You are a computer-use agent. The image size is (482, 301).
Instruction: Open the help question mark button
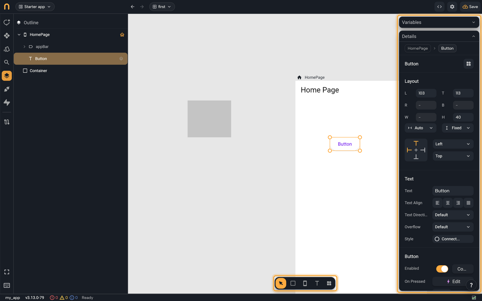click(471, 285)
